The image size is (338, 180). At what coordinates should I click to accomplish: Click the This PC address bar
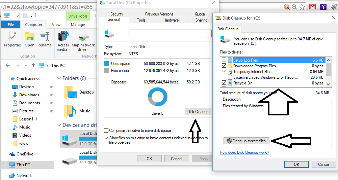tap(68, 66)
